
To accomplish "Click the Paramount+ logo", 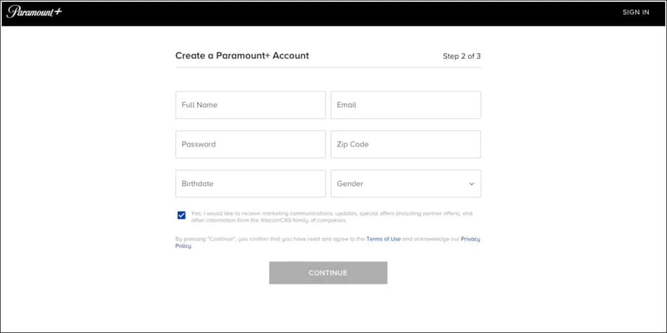I will [x=33, y=12].
